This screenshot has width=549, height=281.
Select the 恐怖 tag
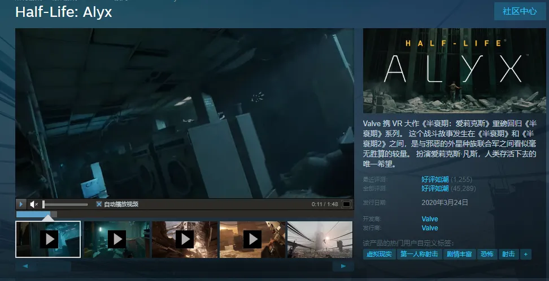(x=487, y=254)
